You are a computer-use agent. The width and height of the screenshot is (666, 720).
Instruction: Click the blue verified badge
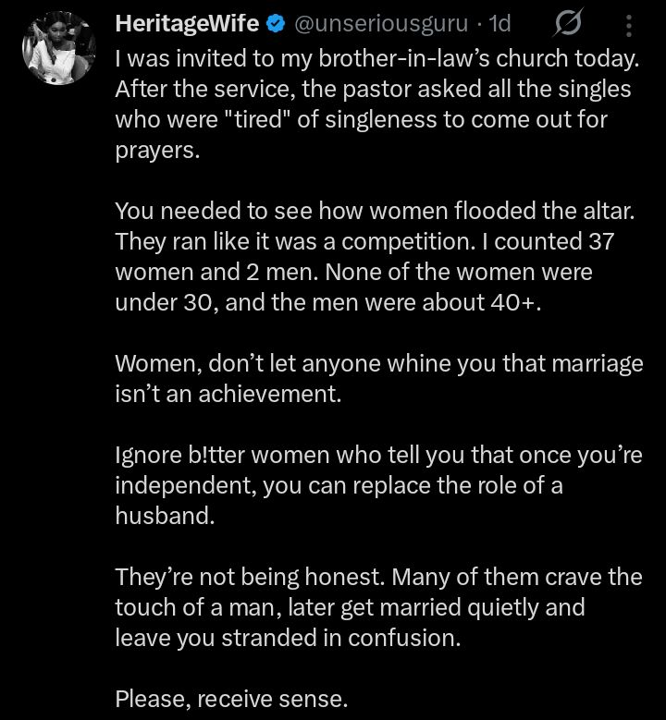click(276, 25)
